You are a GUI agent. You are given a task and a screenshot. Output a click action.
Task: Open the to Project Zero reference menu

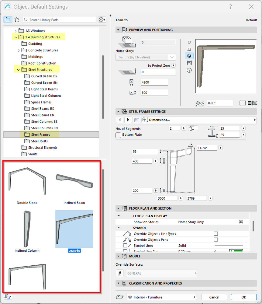point(174,65)
